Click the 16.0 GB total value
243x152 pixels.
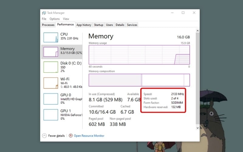coord(183,37)
